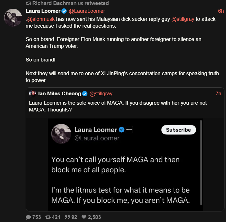226x222 pixels.
Task: Click the @stillgray mention in tweet body
Action: [183, 19]
